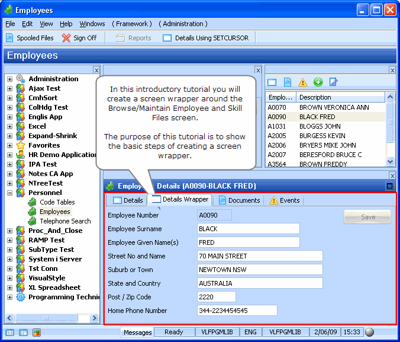Click the first status bar icon at bottom left
The height and width of the screenshot is (342, 400).
click(9, 333)
